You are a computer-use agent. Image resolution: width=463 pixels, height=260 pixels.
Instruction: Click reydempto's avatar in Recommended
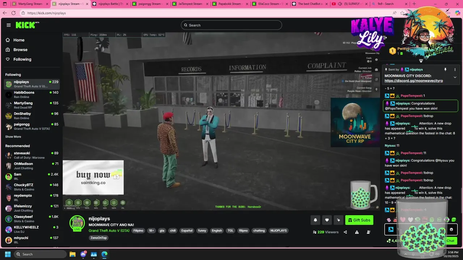tap(8, 198)
